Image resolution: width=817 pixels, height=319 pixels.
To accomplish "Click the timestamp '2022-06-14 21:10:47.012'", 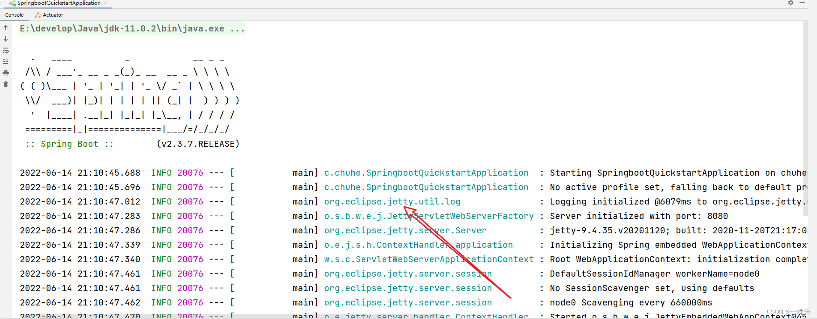I will [x=80, y=201].
